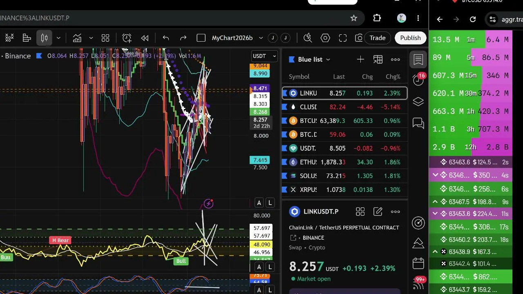
Task: Expand the 63453.6 trade group in aggr
Action: click(x=435, y=214)
